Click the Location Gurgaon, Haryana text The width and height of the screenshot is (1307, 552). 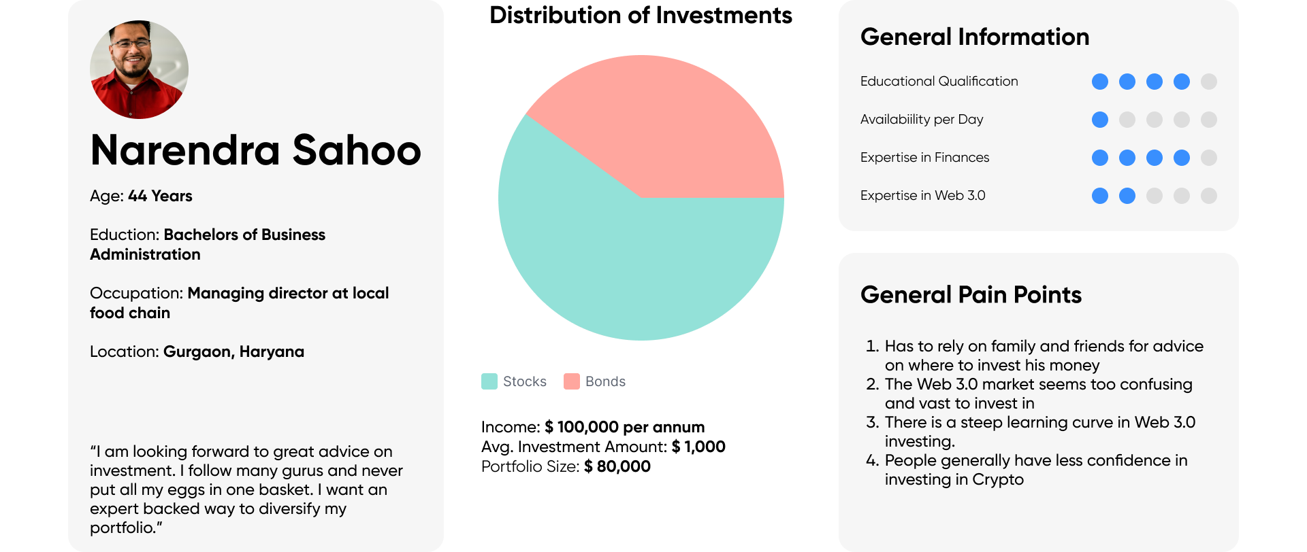click(197, 351)
